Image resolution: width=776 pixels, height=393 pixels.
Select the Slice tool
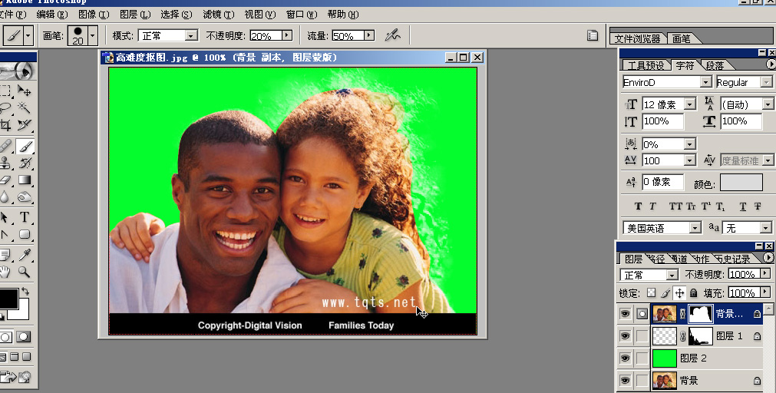[x=25, y=124]
